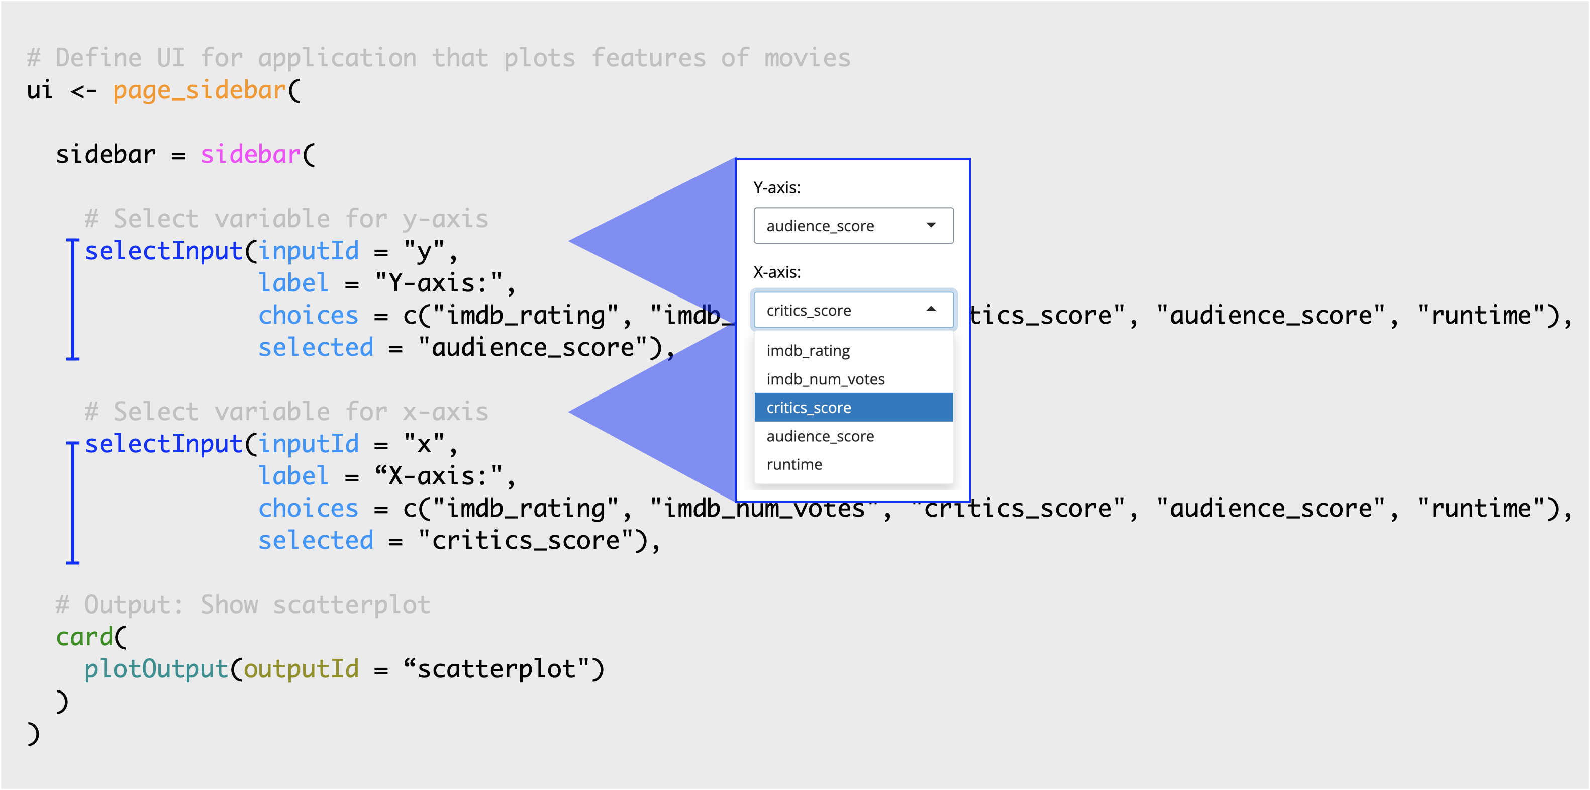Click blue bracket beside the y selectInput code
Image resolution: width=1590 pixels, height=790 pixels.
(x=73, y=299)
